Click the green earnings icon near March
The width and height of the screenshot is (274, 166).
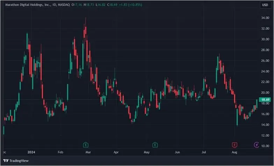85,144
